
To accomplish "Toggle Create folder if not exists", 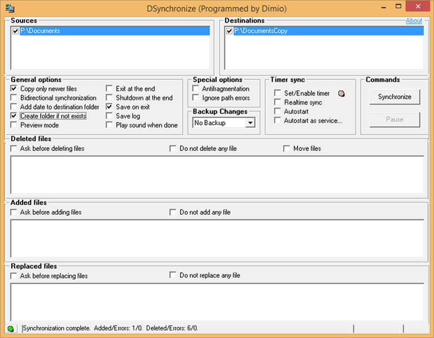I will point(14,116).
